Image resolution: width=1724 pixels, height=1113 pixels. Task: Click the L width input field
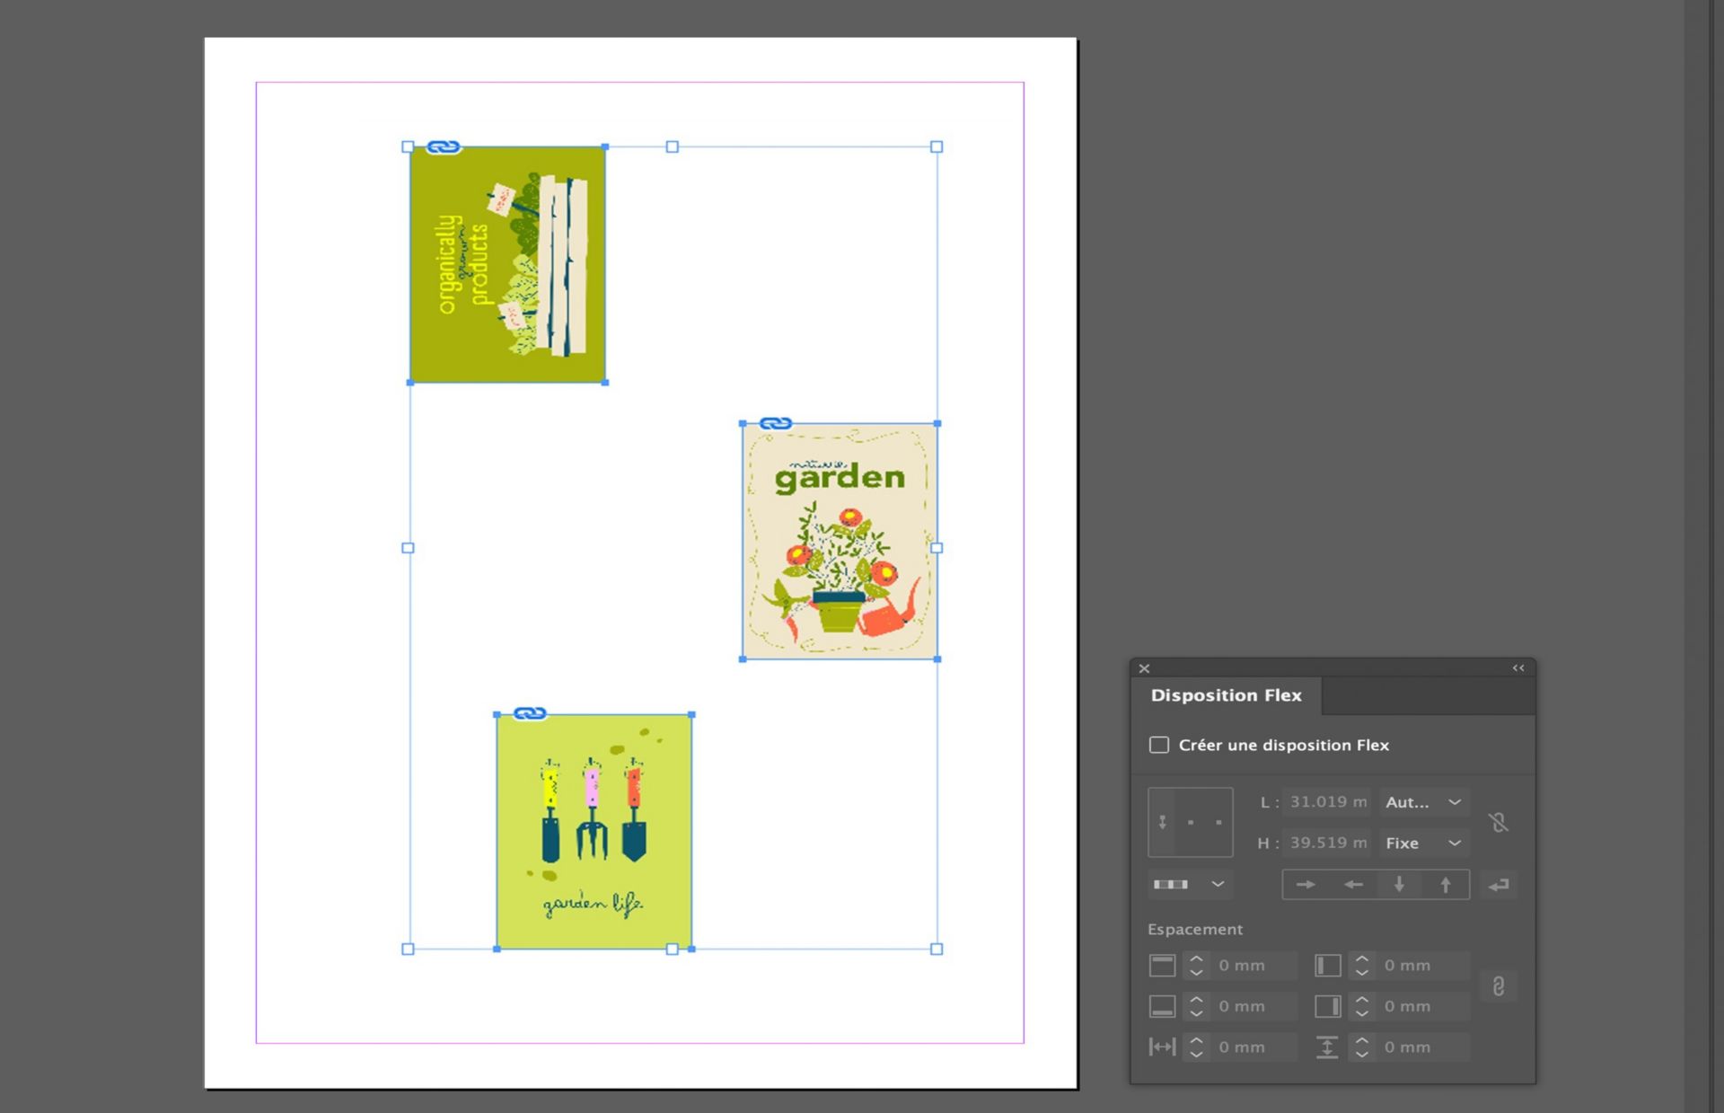pos(1328,802)
